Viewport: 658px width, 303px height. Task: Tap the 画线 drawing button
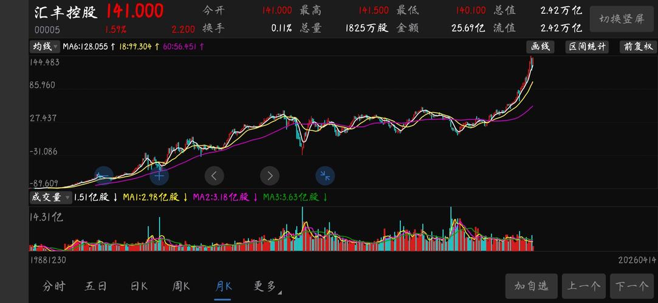[540, 47]
